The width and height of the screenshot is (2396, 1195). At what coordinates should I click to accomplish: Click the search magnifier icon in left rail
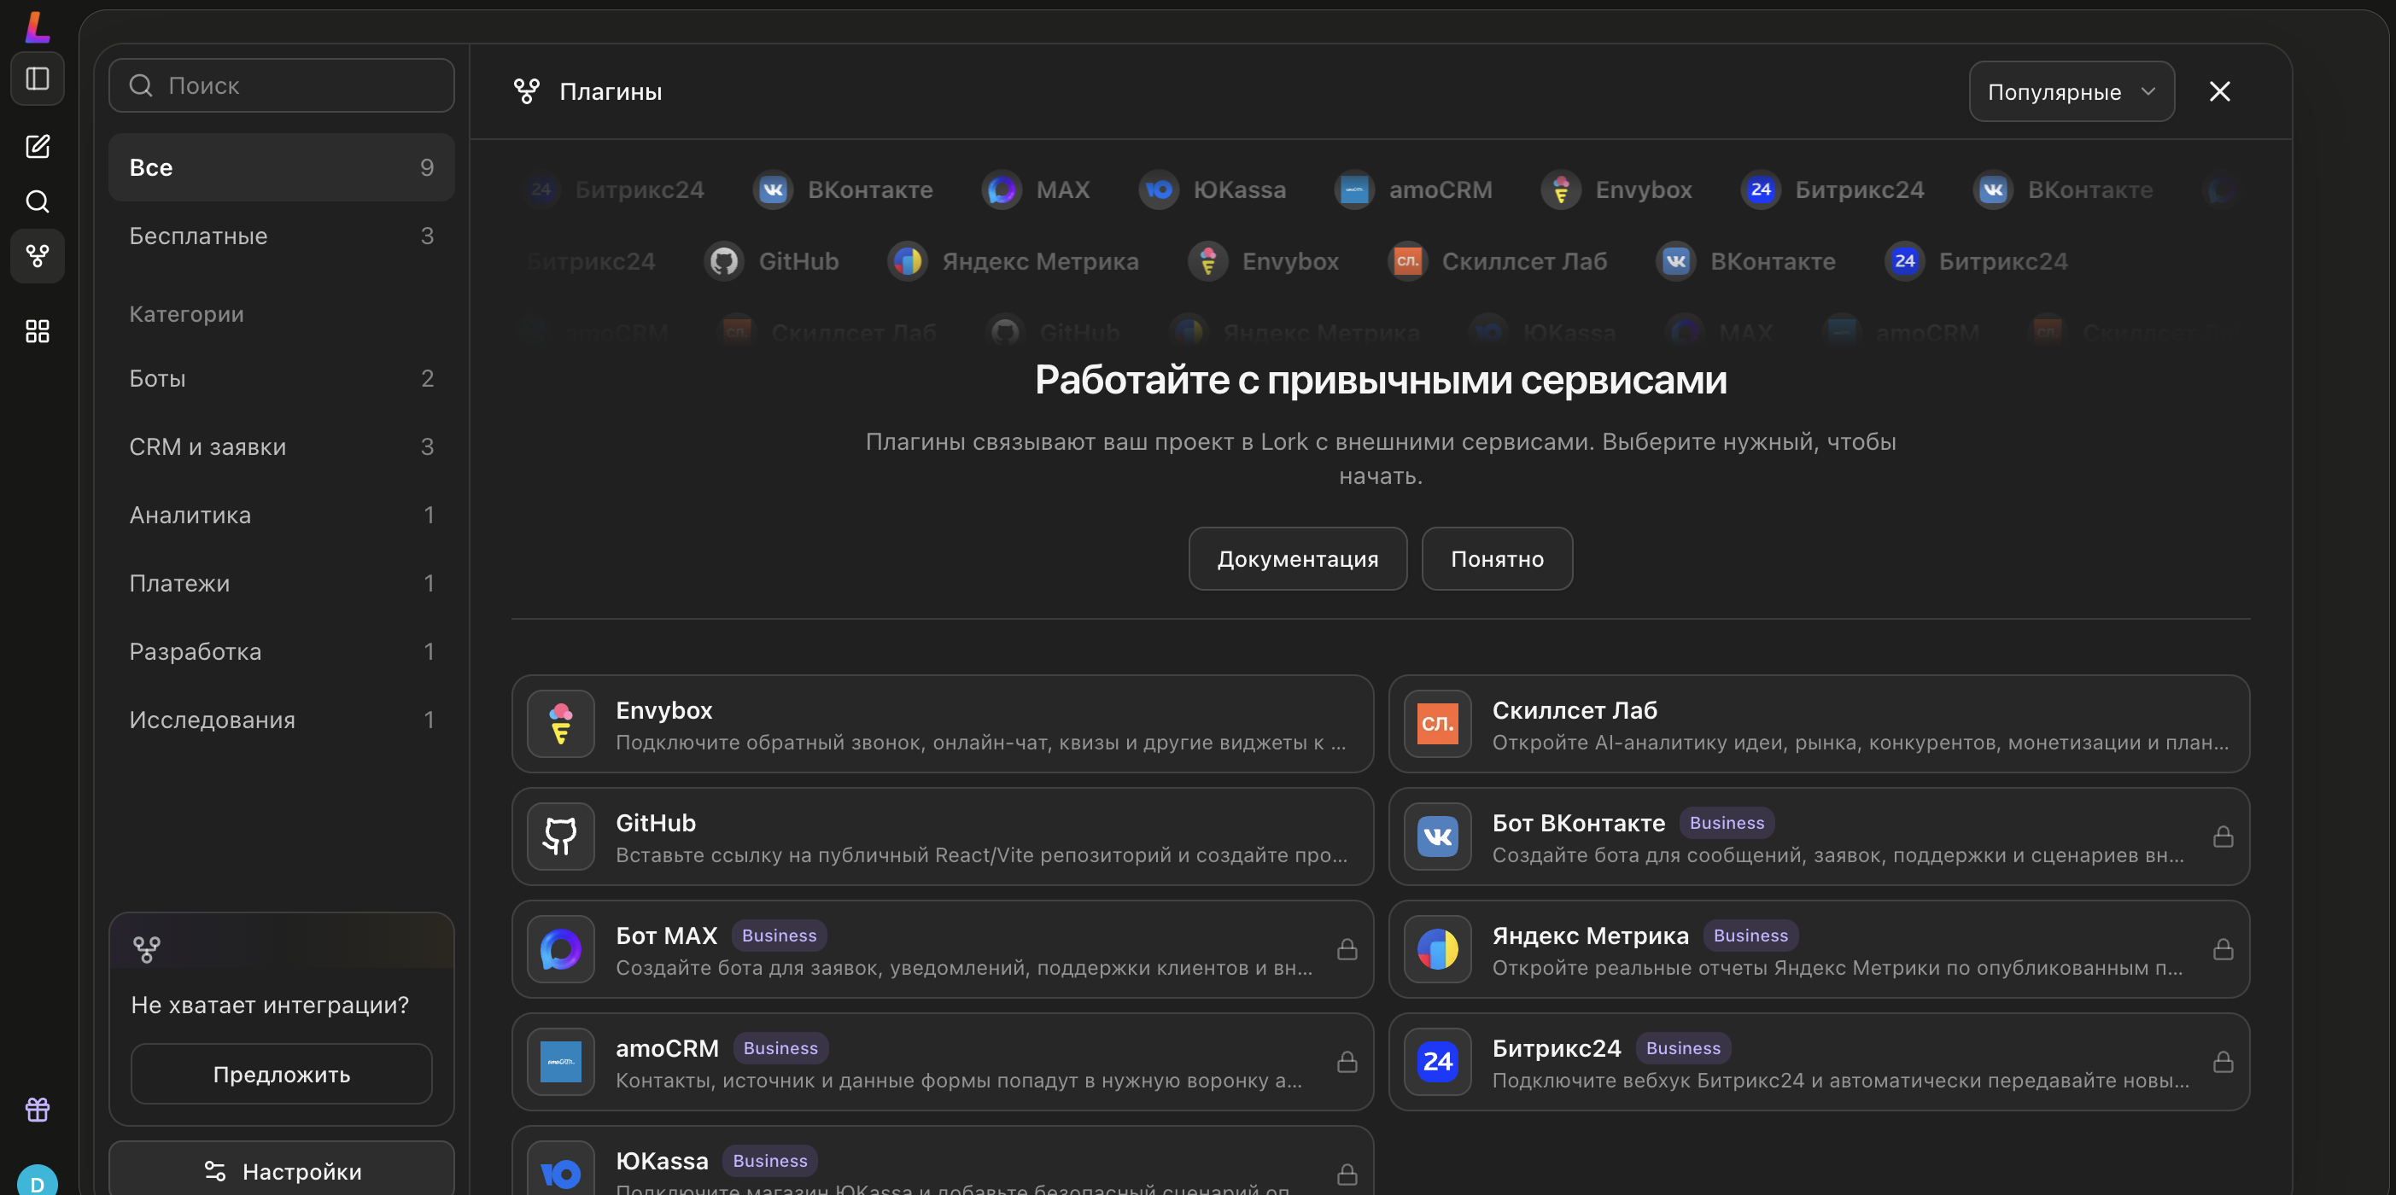38,201
